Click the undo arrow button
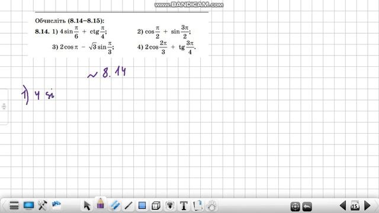 click(x=307, y=206)
